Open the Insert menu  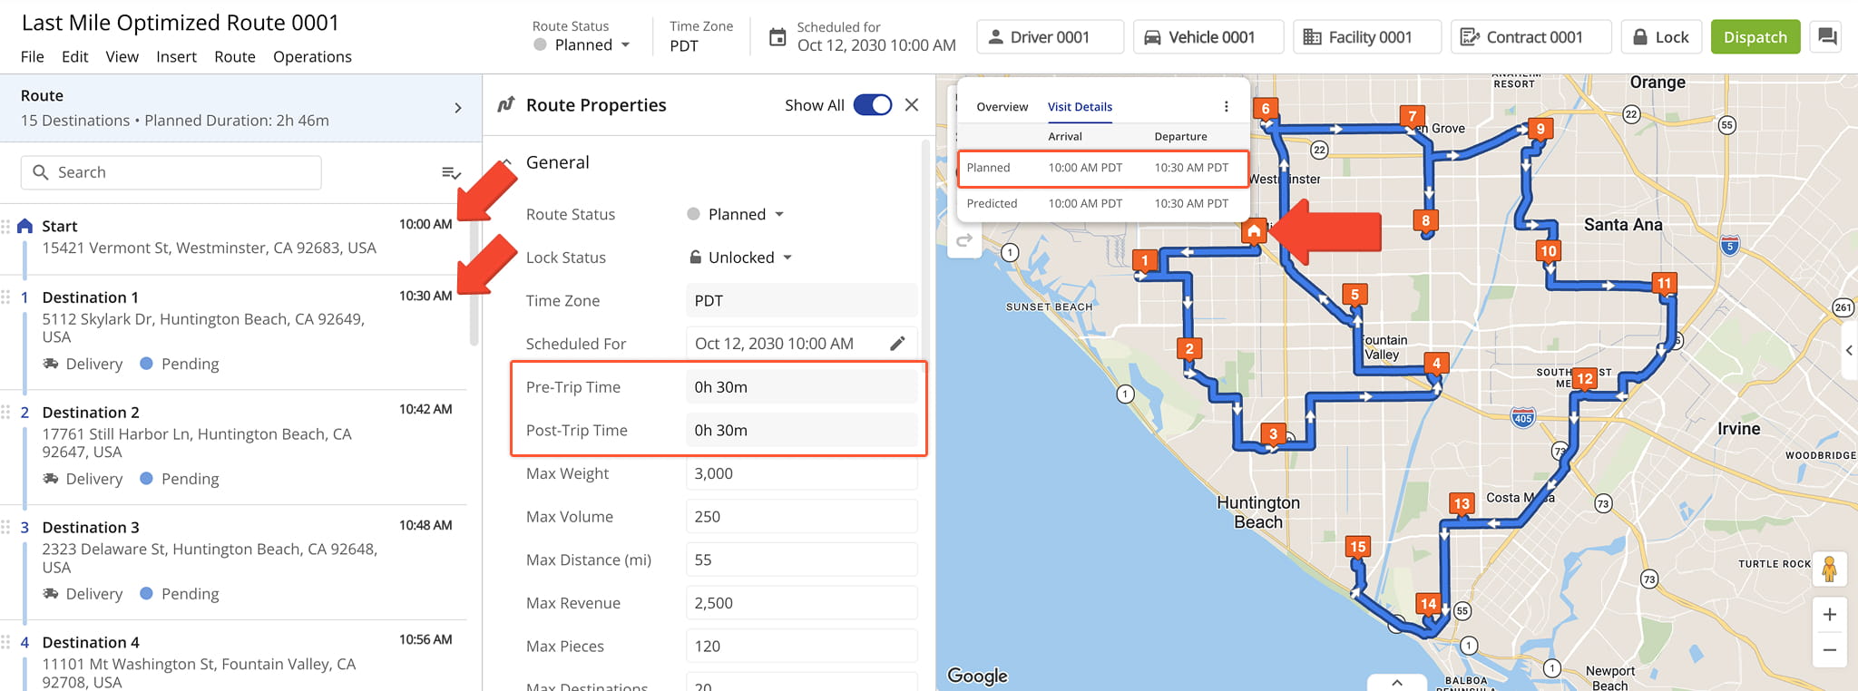coord(176,56)
